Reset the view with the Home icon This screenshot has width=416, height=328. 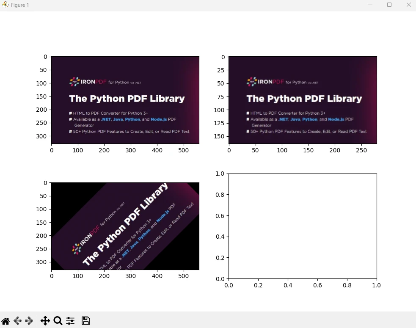(x=6, y=321)
